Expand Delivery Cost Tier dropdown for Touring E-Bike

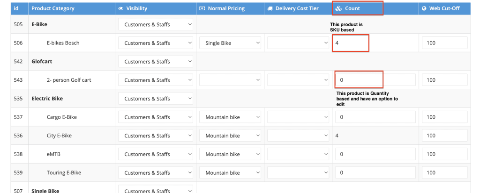[x=298, y=173]
